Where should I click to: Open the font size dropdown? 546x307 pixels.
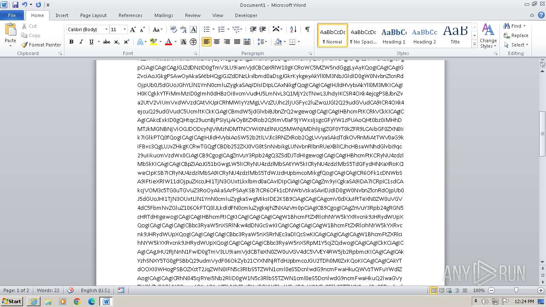click(125, 29)
